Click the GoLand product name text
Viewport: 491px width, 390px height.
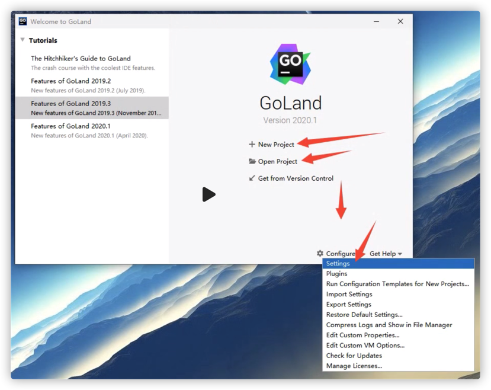291,103
